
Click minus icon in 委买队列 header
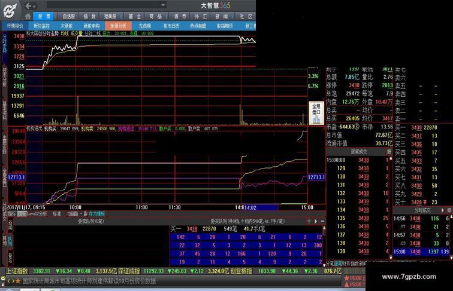pos(322,221)
